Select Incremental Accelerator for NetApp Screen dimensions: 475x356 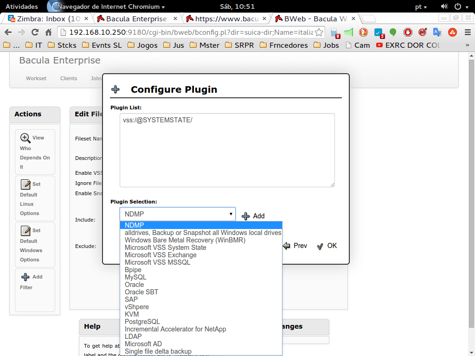(x=201, y=329)
